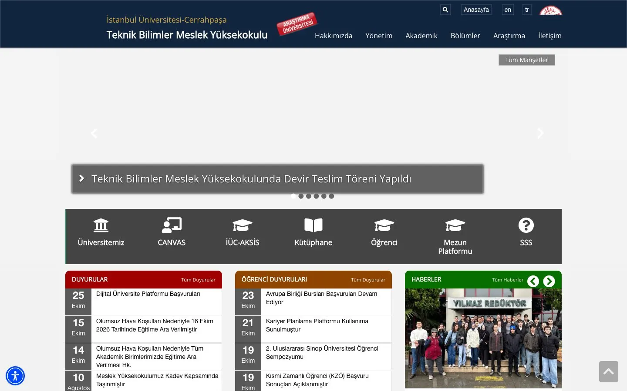Image resolution: width=627 pixels, height=391 pixels.
Task: Click the Tüm Haberler link
Action: coord(508,280)
